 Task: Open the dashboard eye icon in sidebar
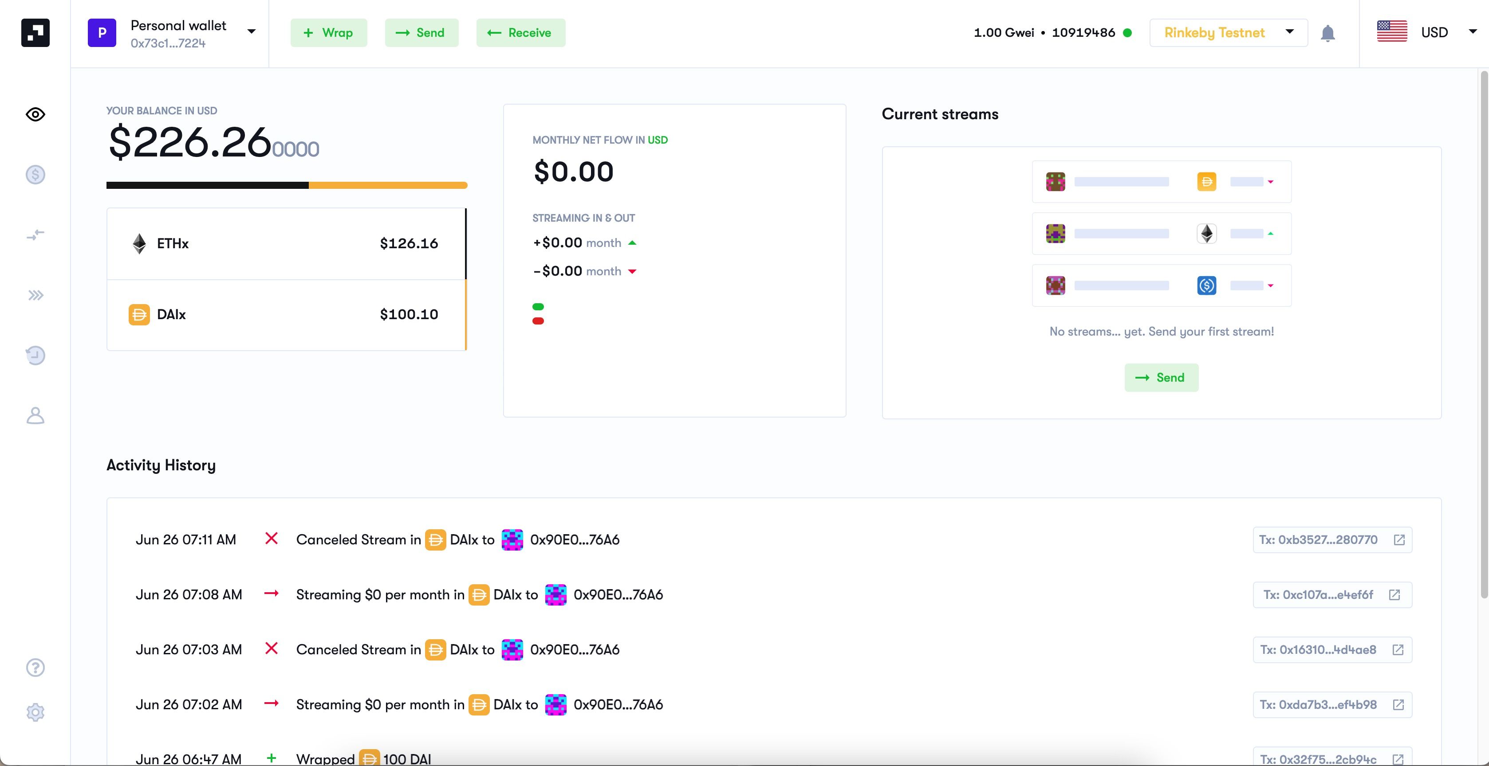pos(35,114)
